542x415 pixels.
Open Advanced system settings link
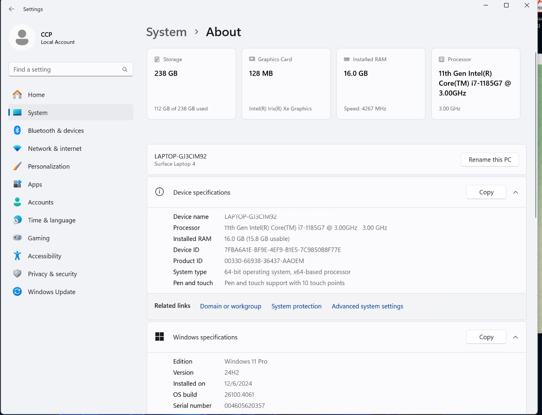tap(367, 306)
